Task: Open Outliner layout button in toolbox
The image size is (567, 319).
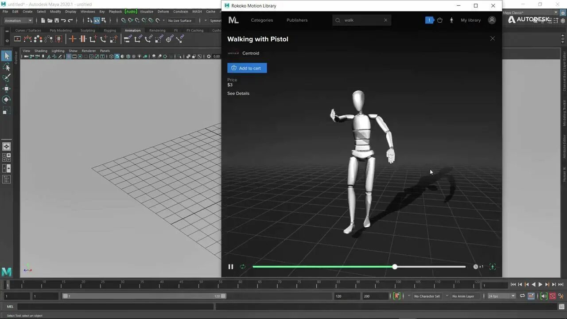Action: click(x=7, y=179)
